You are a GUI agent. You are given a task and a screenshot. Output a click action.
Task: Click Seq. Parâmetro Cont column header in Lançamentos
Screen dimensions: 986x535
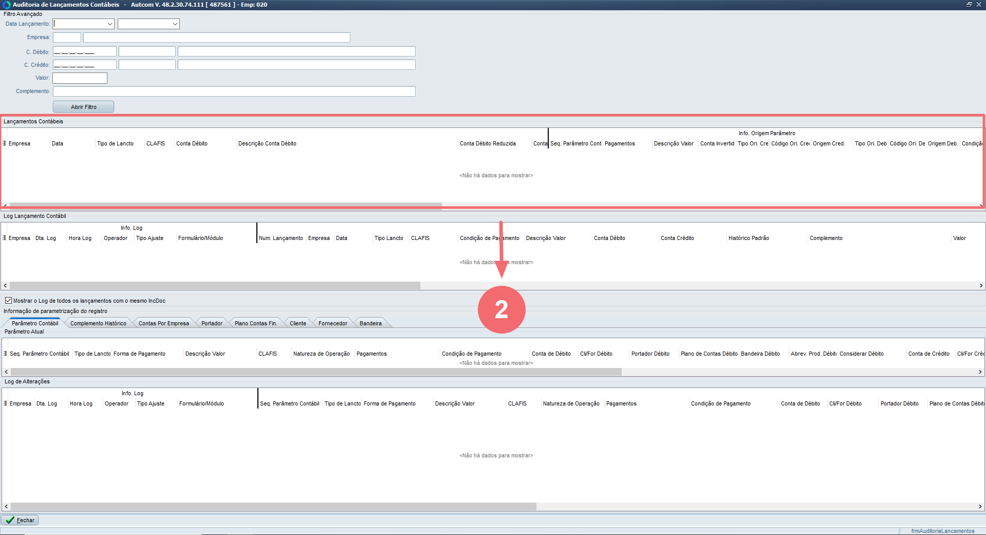click(575, 143)
